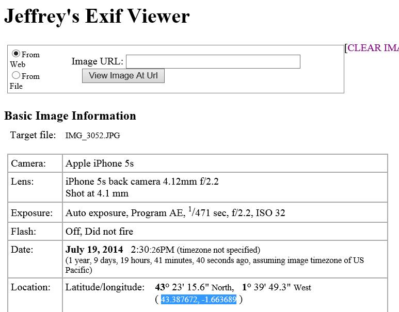Click the Auto exposure details text
The width and height of the screenshot is (399, 312).
[175, 212]
